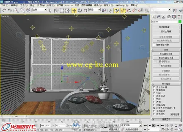This screenshot has height=132, width=183.
Task: Click the Redo arrow icon
Action: (10, 10)
